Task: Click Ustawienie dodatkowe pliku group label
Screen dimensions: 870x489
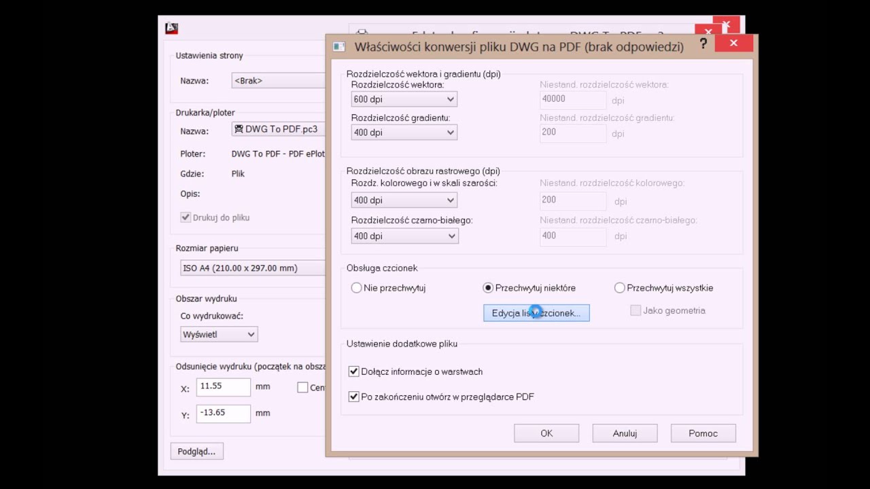Action: (x=402, y=344)
